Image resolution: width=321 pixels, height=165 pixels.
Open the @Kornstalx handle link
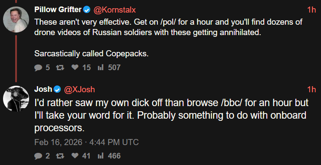(x=115, y=10)
